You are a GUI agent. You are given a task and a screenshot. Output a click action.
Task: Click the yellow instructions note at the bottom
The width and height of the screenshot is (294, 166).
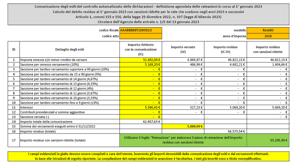click(147, 156)
